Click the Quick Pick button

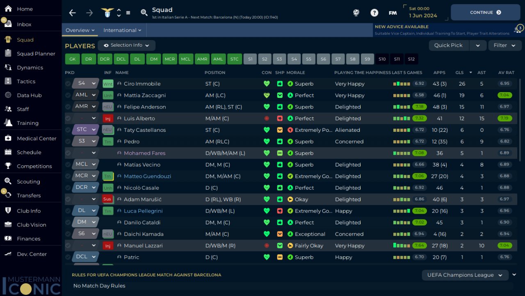click(448, 45)
